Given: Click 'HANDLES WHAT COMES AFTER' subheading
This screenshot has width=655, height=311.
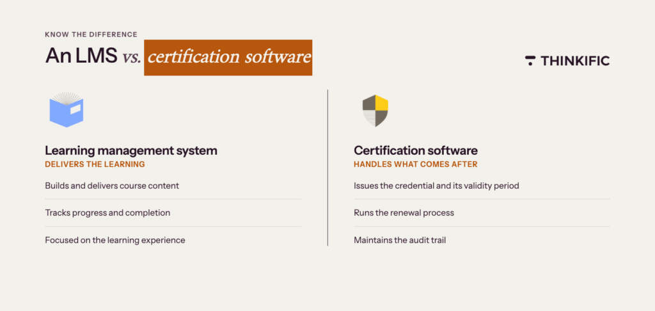Looking at the screenshot, I should click(x=416, y=164).
